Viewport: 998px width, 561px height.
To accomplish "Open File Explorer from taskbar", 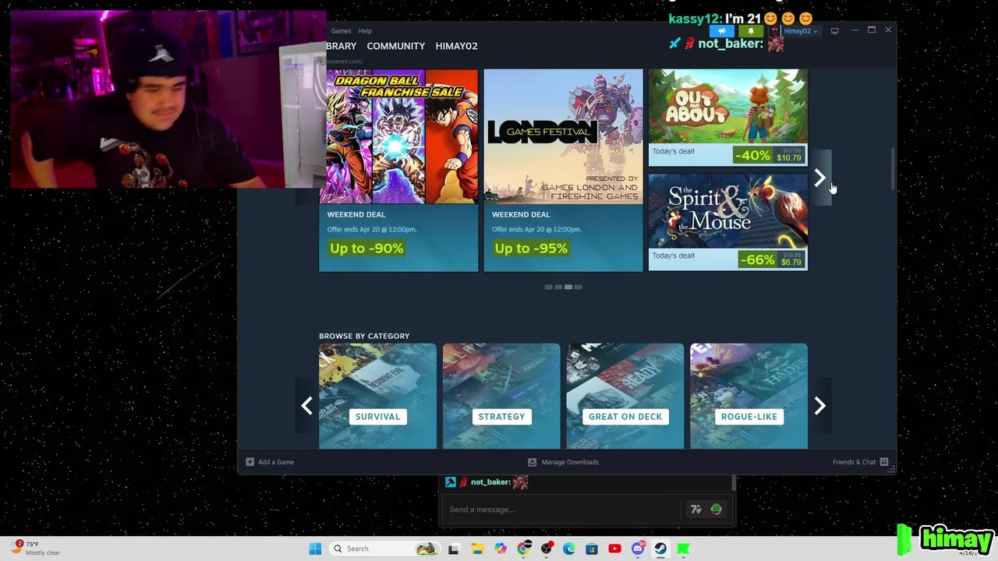I will [x=477, y=549].
